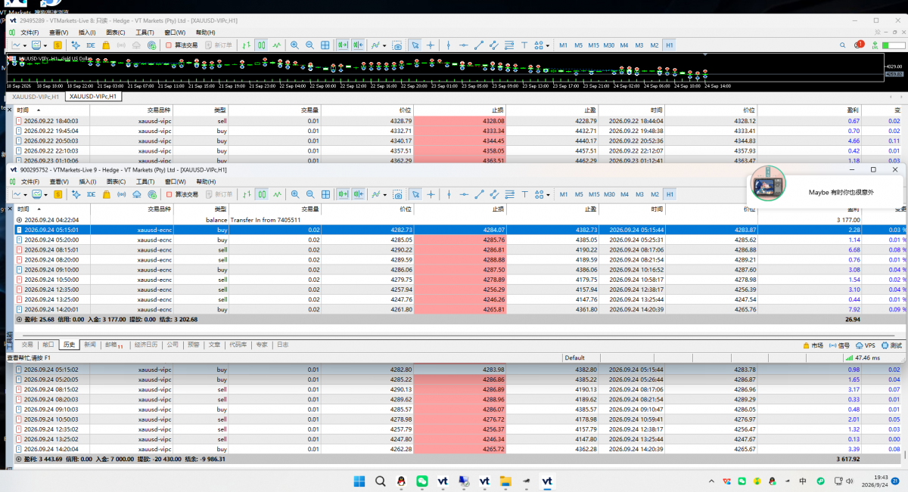The height and width of the screenshot is (492, 908).
Task: Click 新订单 button in front window
Action: [218, 194]
